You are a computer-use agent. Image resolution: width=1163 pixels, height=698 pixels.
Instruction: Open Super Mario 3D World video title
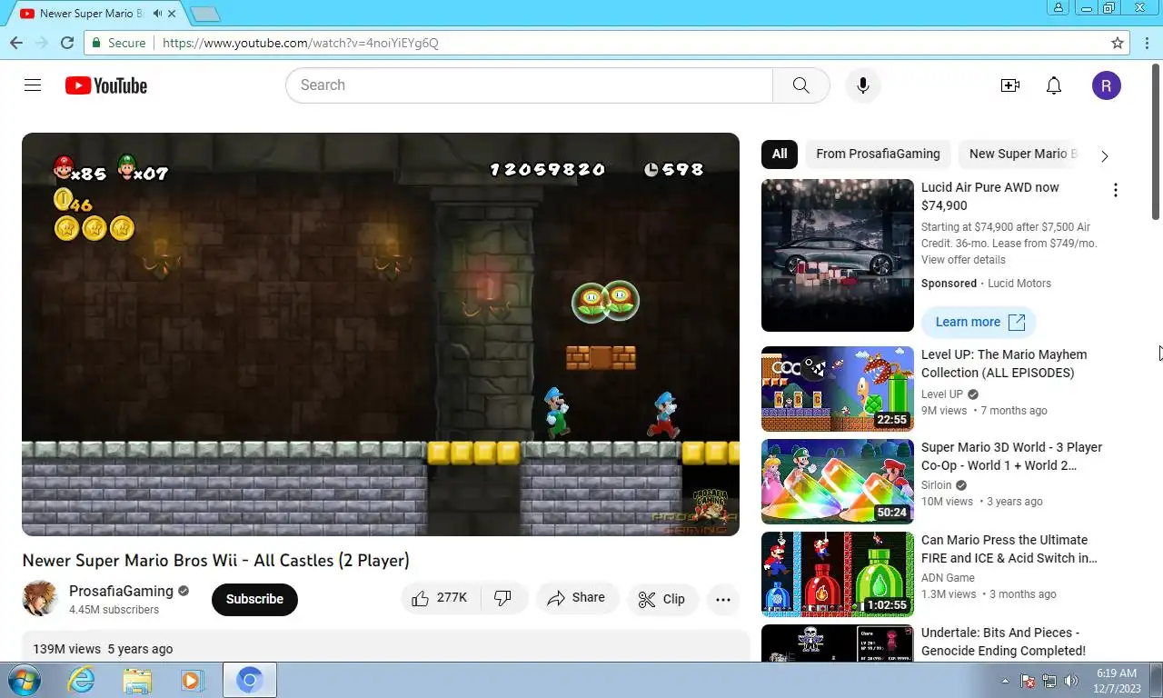click(1011, 456)
